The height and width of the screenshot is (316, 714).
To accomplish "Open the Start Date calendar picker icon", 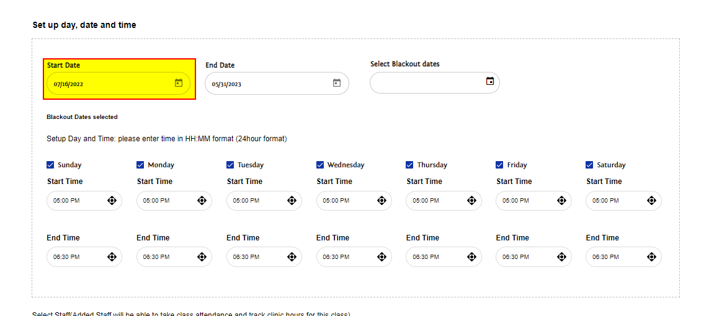I will coord(179,83).
